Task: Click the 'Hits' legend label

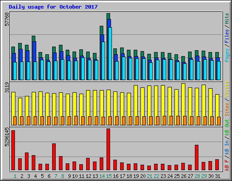Action: click(x=227, y=19)
